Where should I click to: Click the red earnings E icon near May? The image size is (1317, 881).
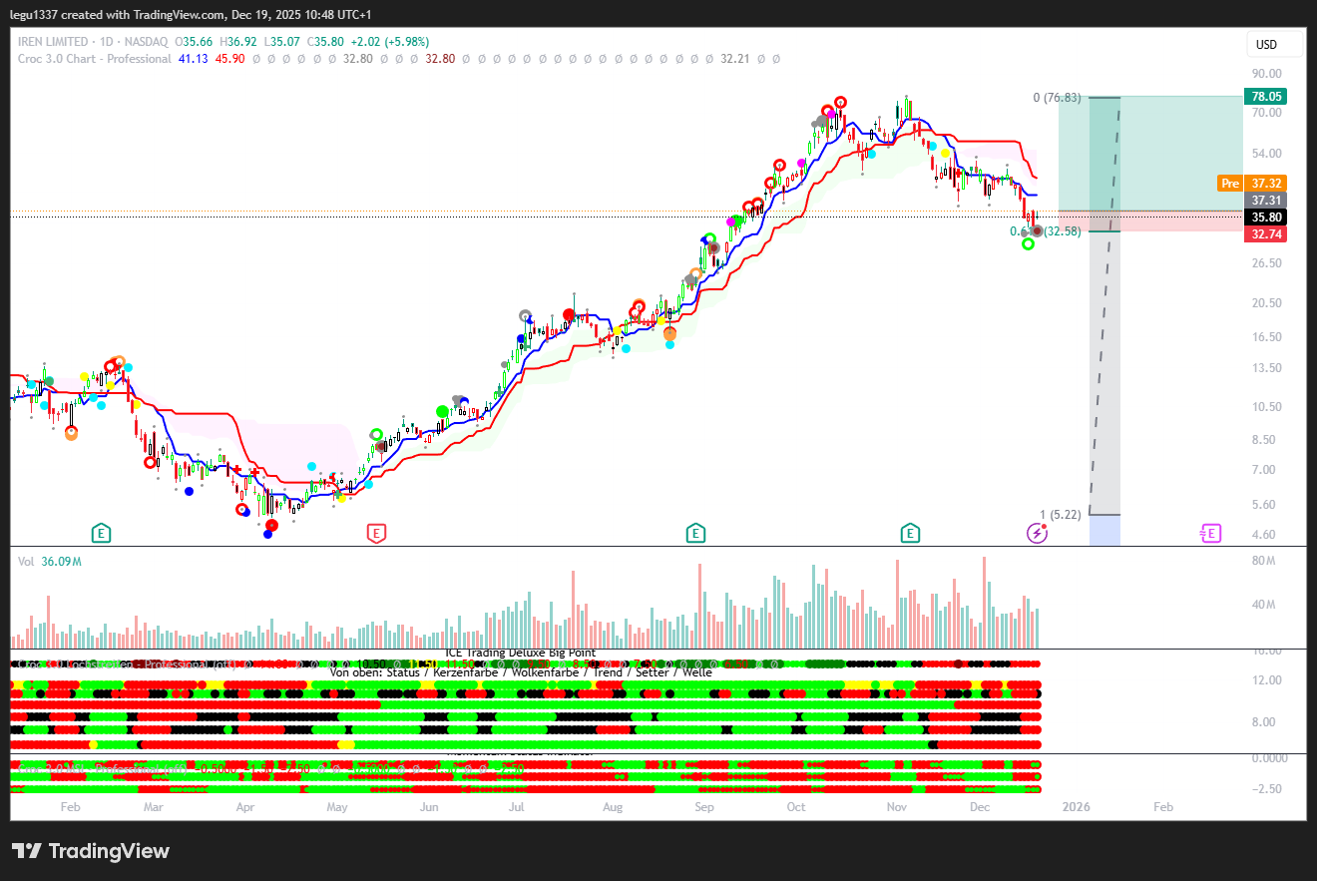pyautogui.click(x=376, y=534)
